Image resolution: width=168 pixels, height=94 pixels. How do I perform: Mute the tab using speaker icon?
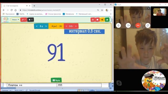(27, 6)
